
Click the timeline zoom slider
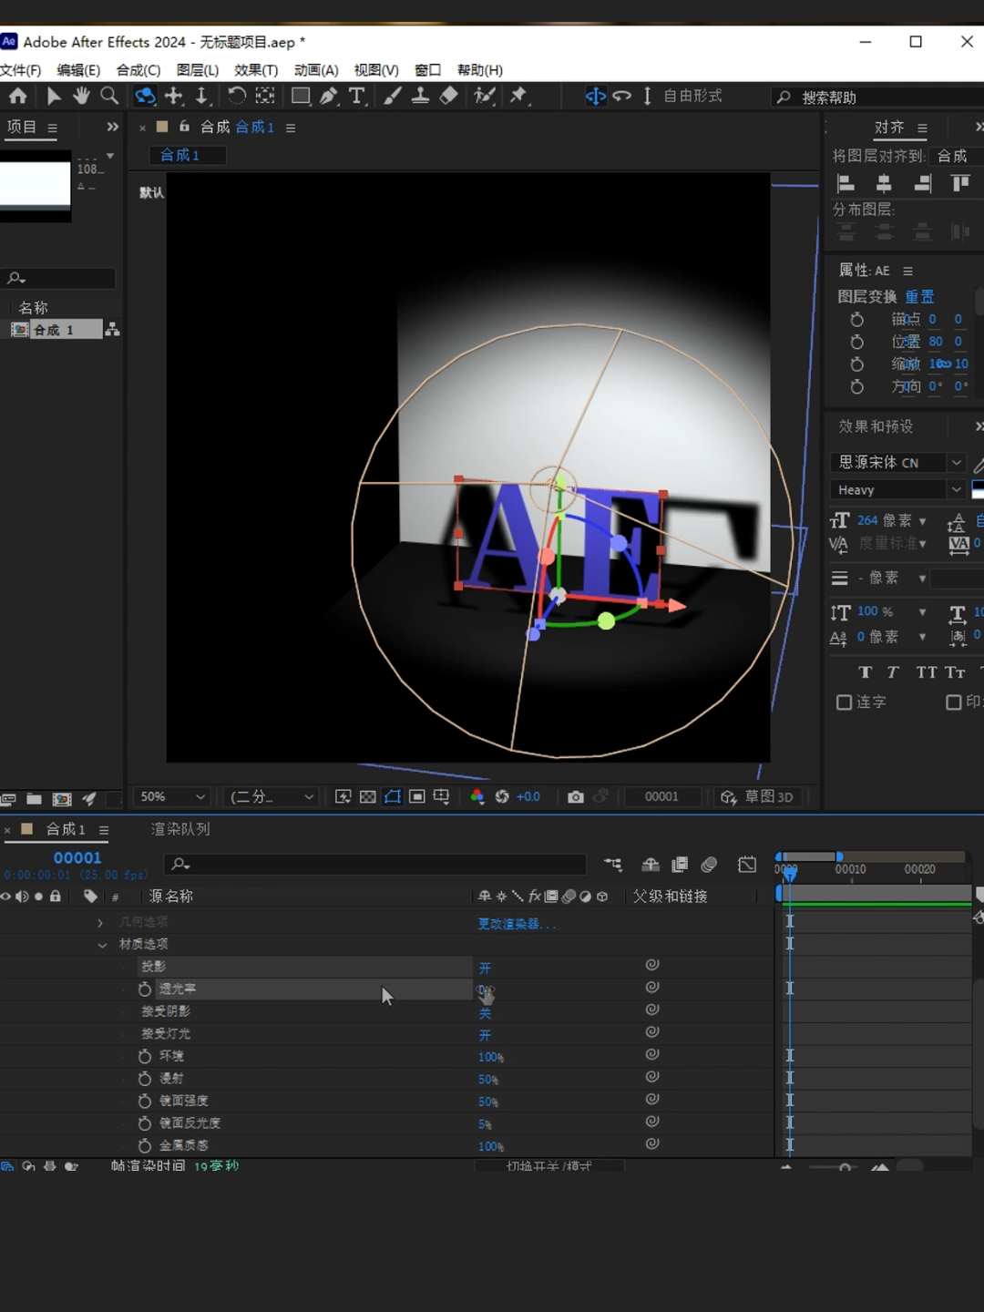click(846, 1166)
